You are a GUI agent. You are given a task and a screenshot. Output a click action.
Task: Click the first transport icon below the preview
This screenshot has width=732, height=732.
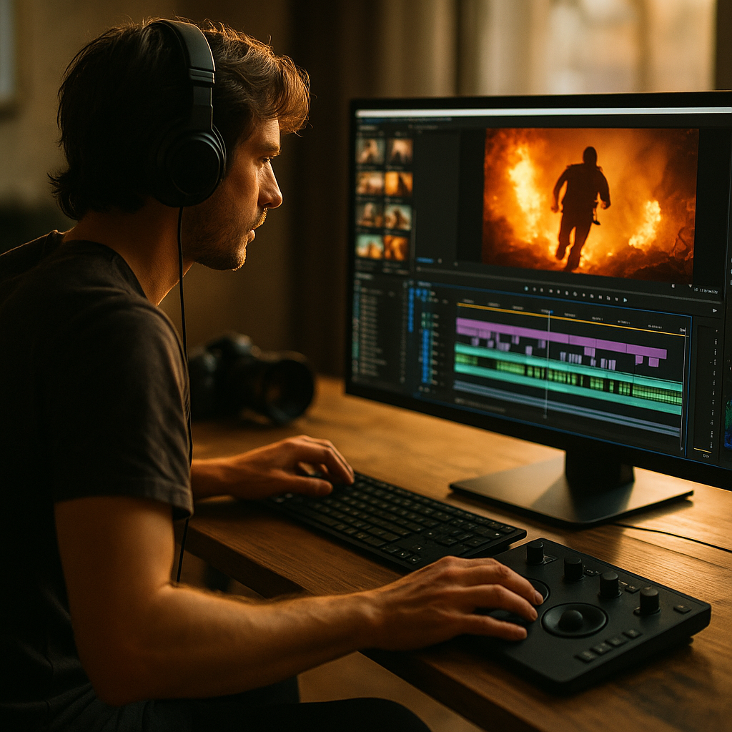tap(527, 288)
